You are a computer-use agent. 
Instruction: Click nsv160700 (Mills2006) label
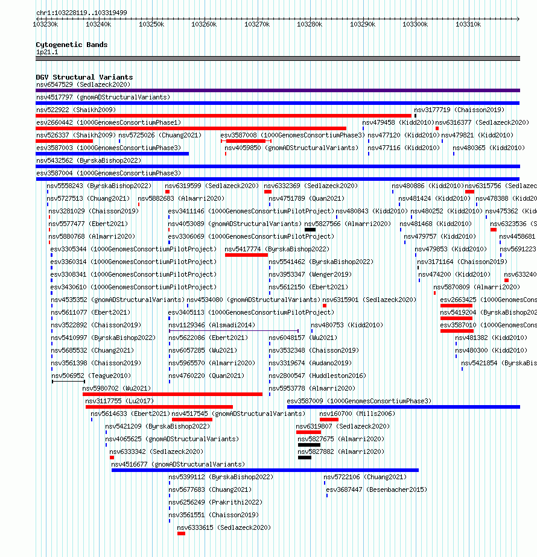click(x=357, y=414)
